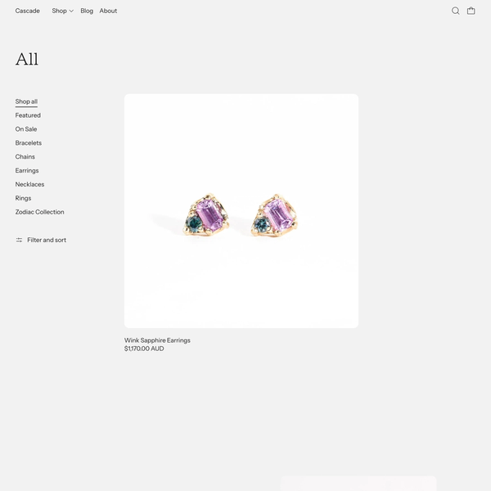
Task: Open Filter and sort options
Action: 41,240
